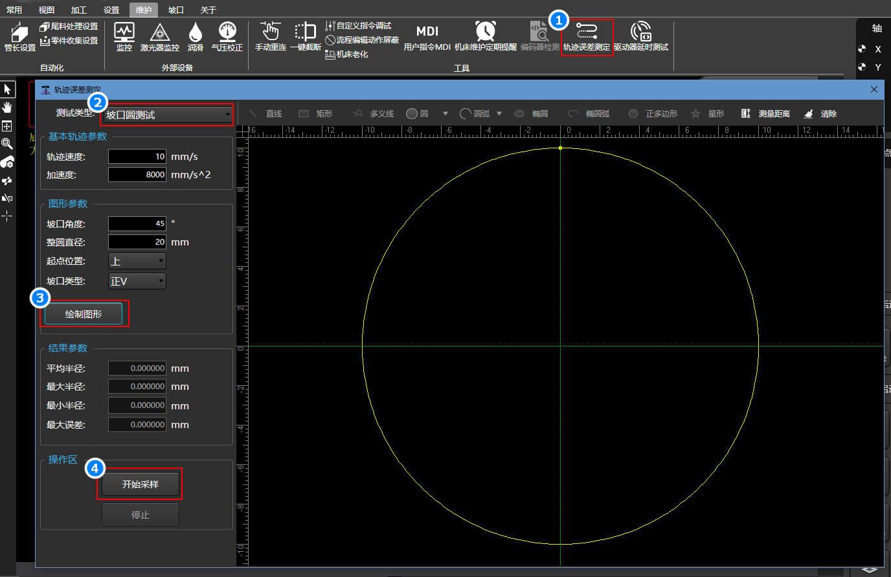Click 手动重连 manual reconnect

coord(270,37)
